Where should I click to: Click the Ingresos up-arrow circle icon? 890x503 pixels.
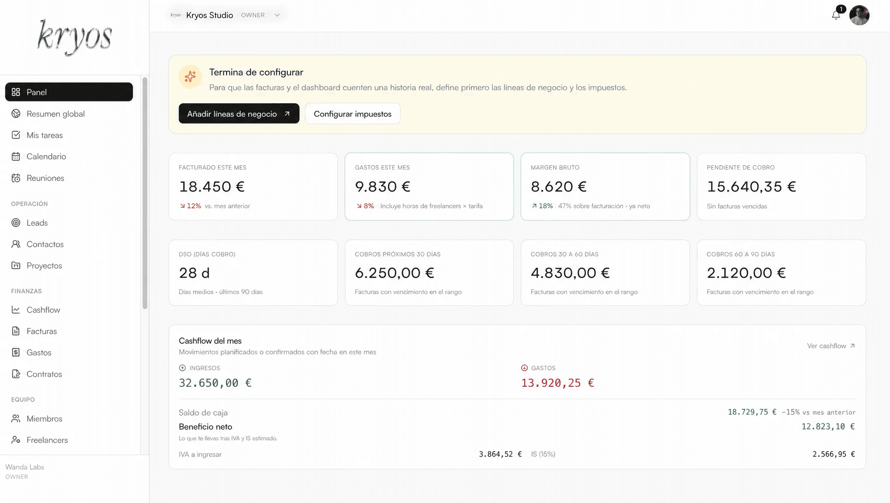point(182,368)
